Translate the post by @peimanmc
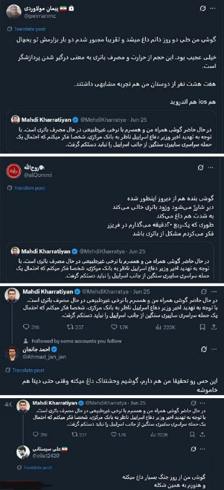The image size is (224, 490). [27, 29]
